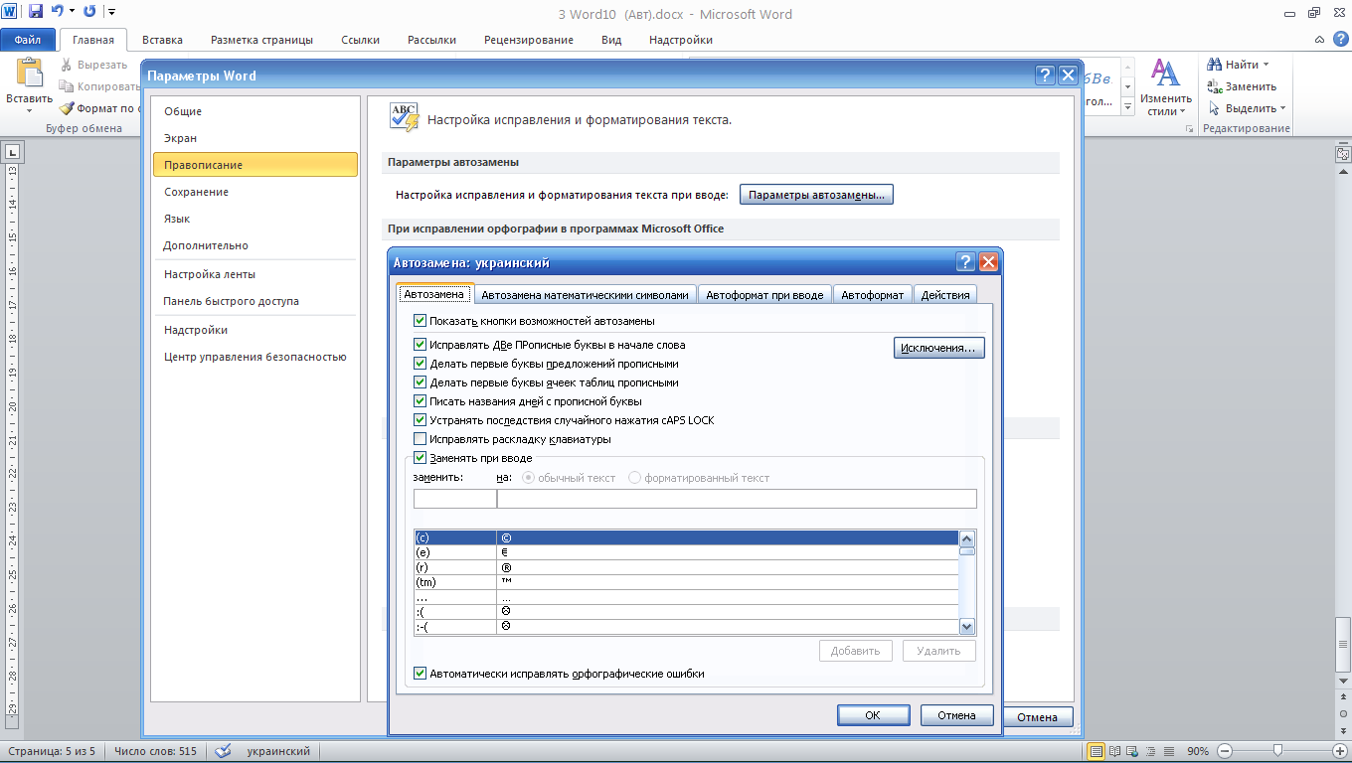Click the help button of Автозамена dialog
1352x763 pixels.
coord(965,262)
